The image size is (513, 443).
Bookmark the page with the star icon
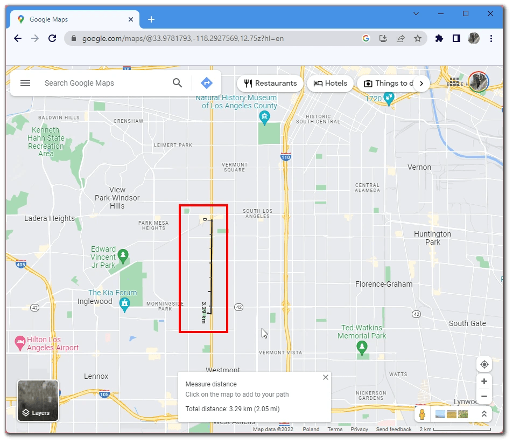coord(418,38)
